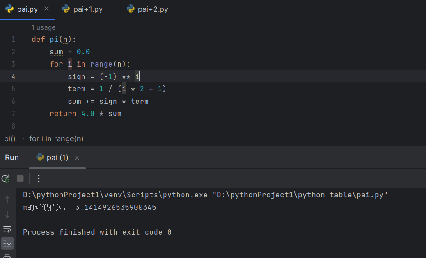Click the Down the Stack Trace arrow

tap(7, 214)
